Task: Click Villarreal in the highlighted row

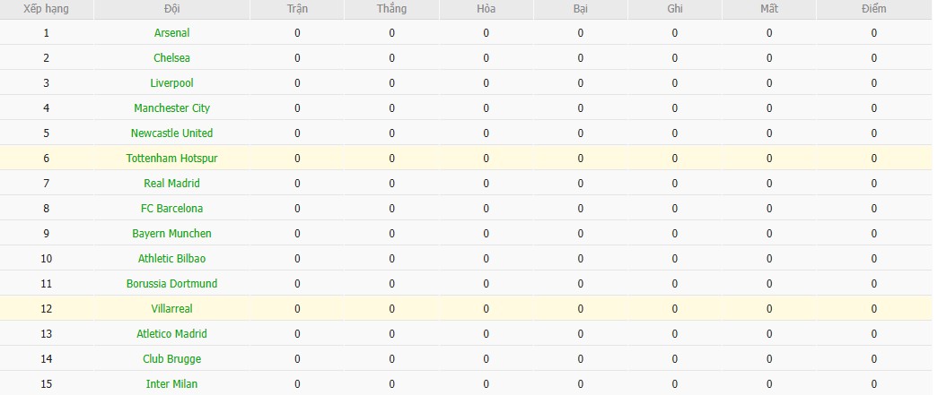Action: [171, 309]
